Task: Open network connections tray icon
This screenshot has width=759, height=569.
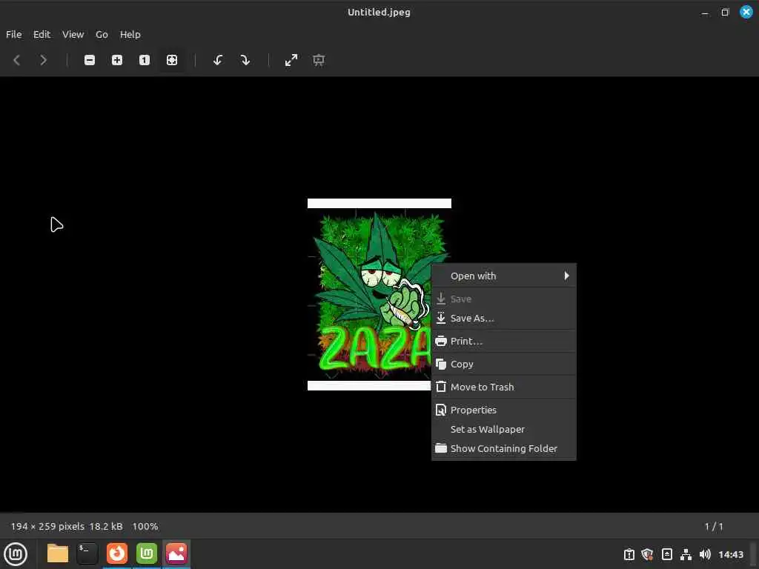Action: point(686,554)
